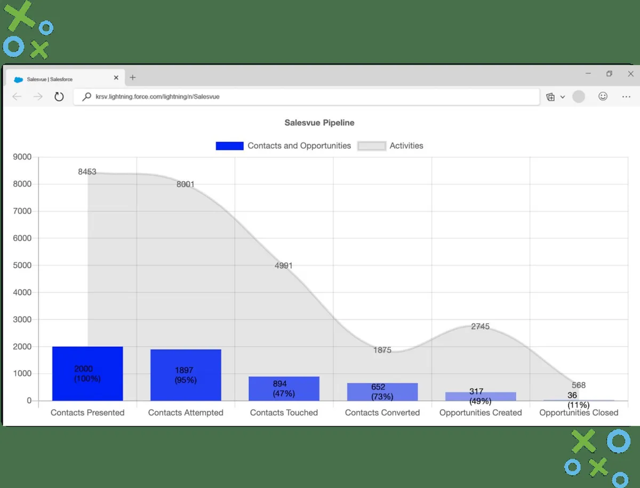The width and height of the screenshot is (640, 488).
Task: Click the Opportunities Closed axis label
Action: pyautogui.click(x=579, y=412)
